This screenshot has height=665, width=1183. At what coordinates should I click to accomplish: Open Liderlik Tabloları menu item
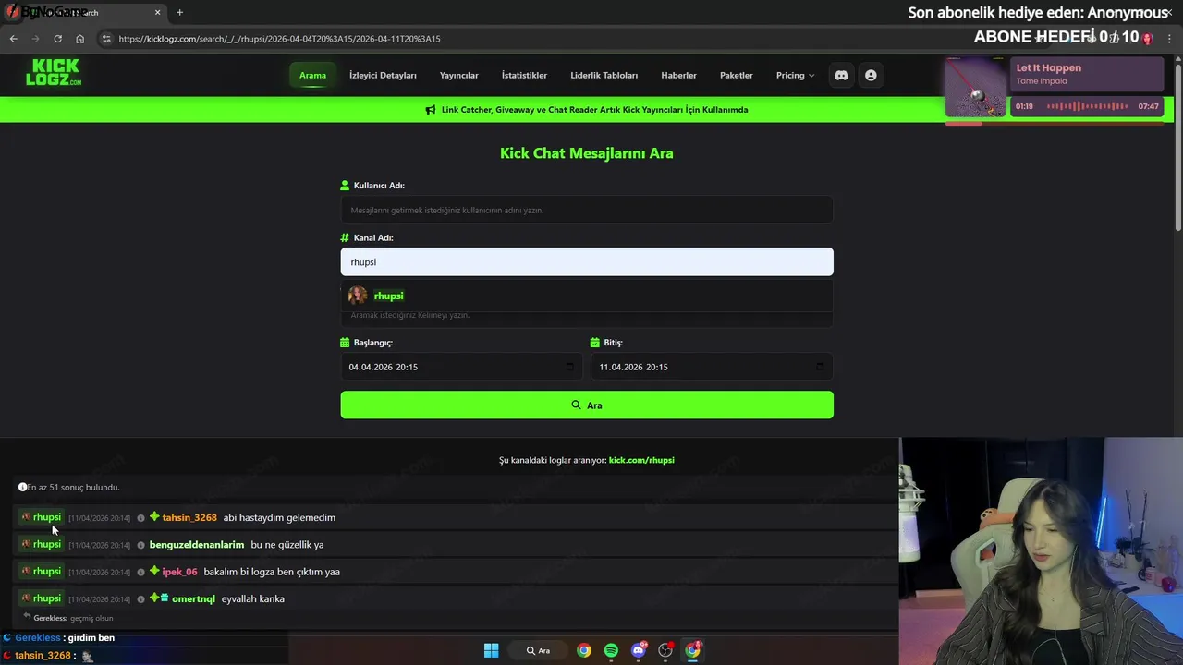click(x=604, y=75)
